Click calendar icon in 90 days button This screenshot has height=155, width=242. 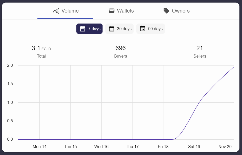tap(143, 29)
